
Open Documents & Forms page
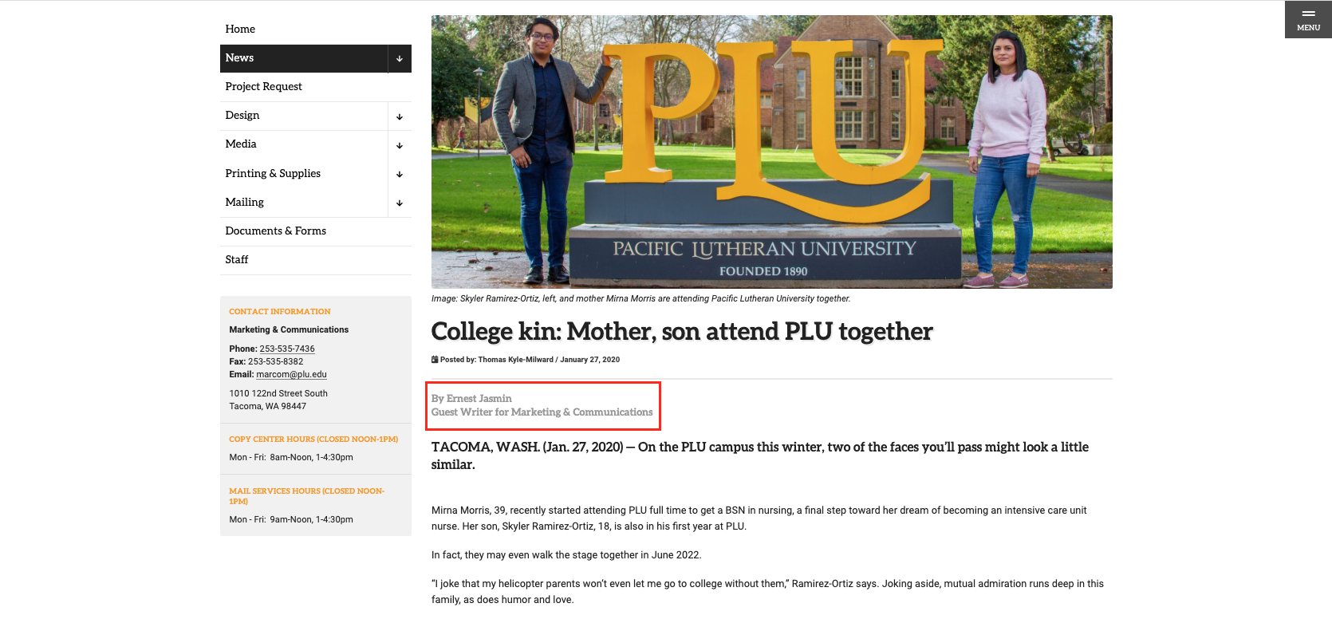276,231
